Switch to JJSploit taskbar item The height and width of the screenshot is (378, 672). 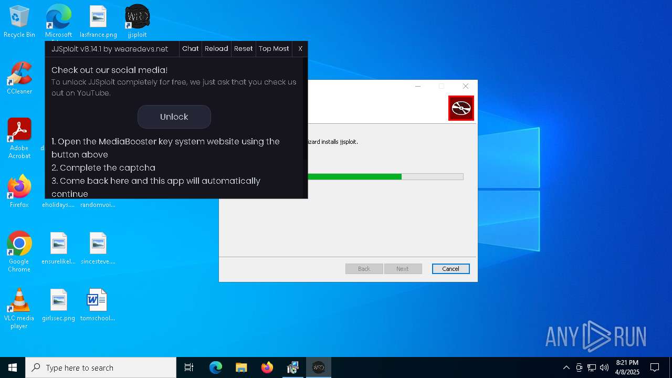click(318, 367)
